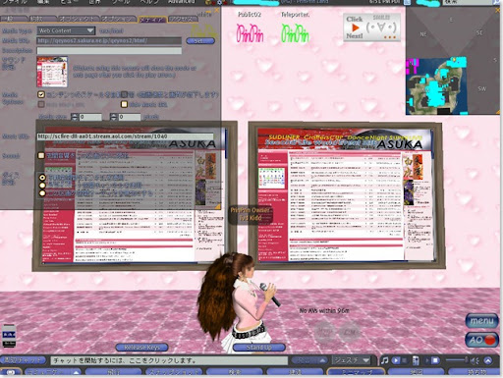Screen dimensions: 503x378
Task: Open the Tools menu
Action: [x=121, y=2]
